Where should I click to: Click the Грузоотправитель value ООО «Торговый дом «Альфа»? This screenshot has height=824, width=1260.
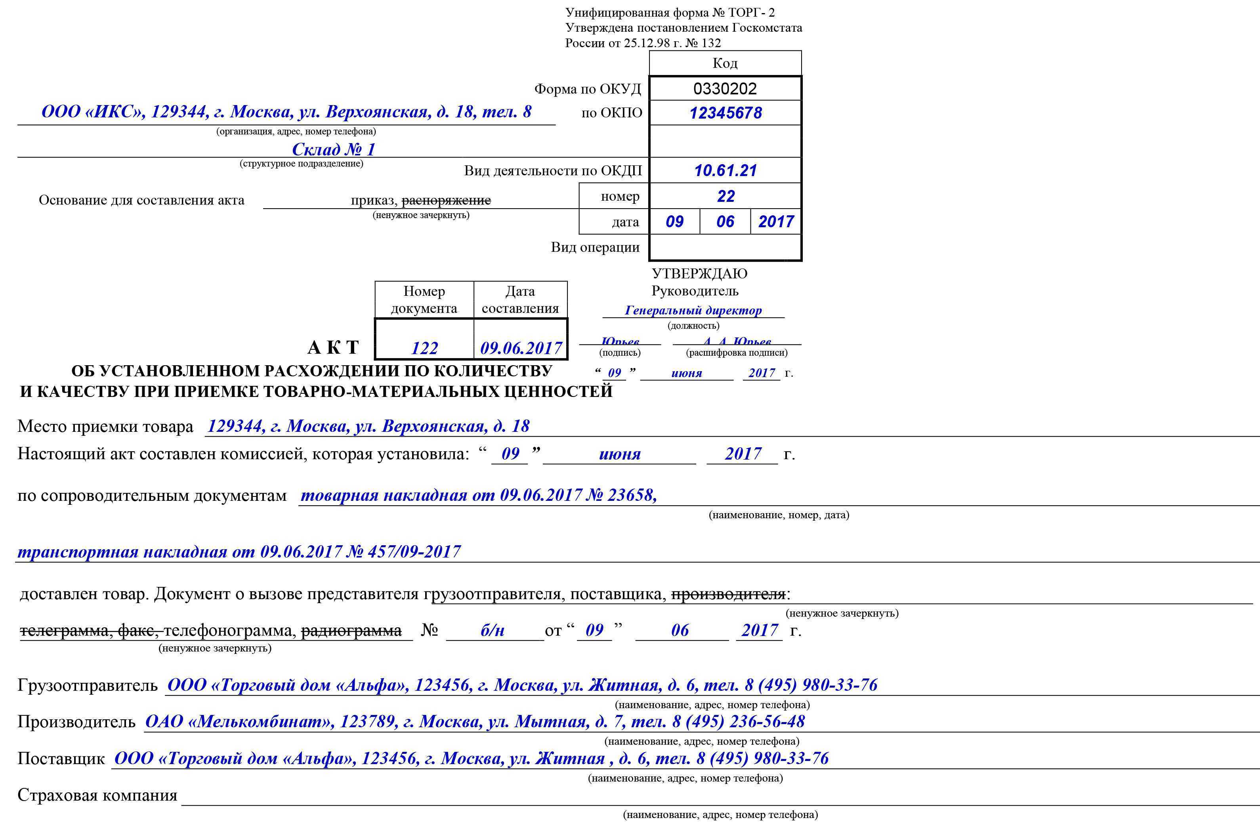point(522,685)
